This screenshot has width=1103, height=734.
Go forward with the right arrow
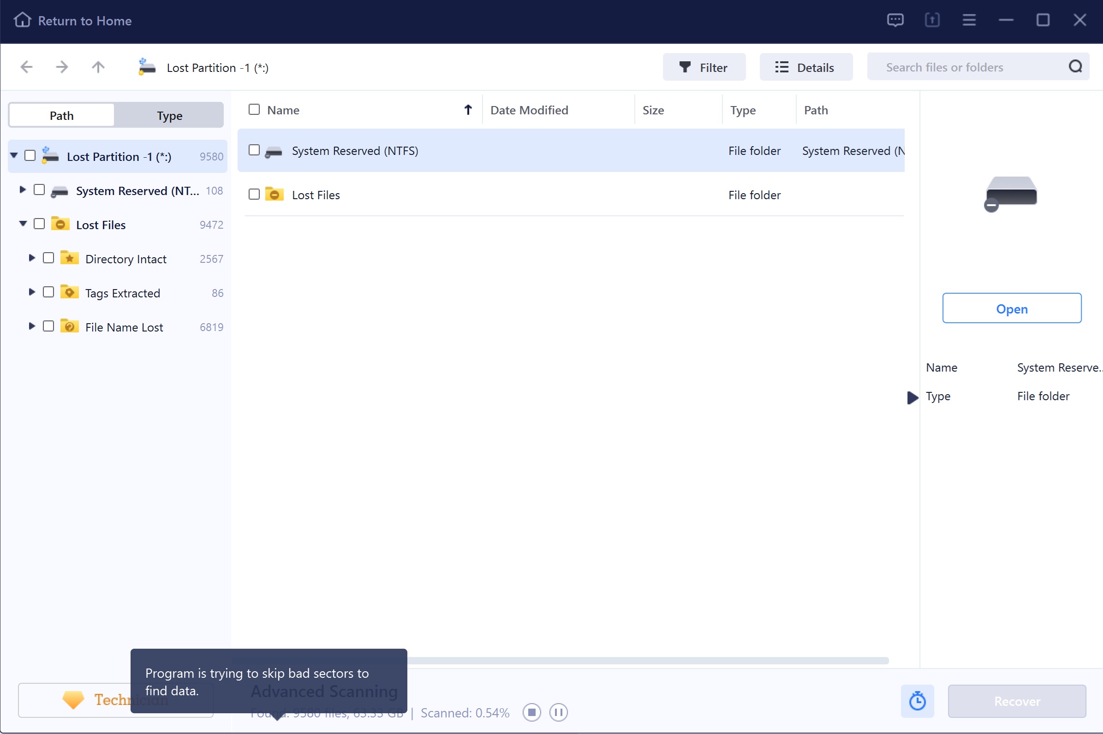coord(62,67)
